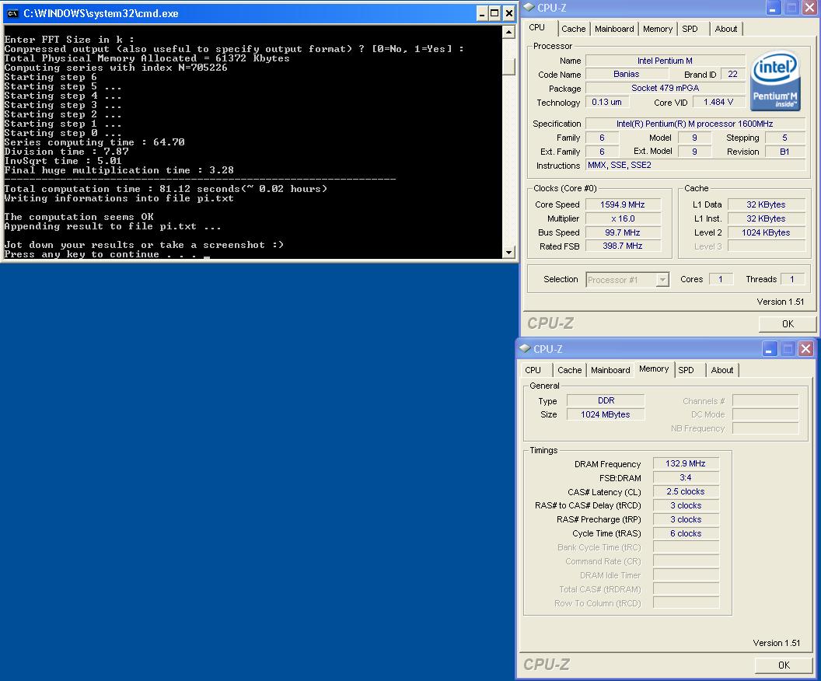
Task: Click the Specification processor 1600MHz field
Action: pyautogui.click(x=695, y=124)
